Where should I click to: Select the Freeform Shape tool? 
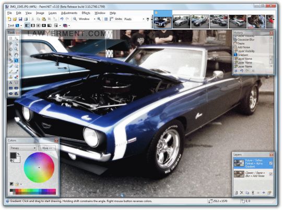point(16,94)
